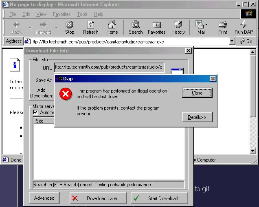Image resolution: width=259 pixels, height=207 pixels.
Task: Refresh the page via toolbar icon
Action: [91, 25]
